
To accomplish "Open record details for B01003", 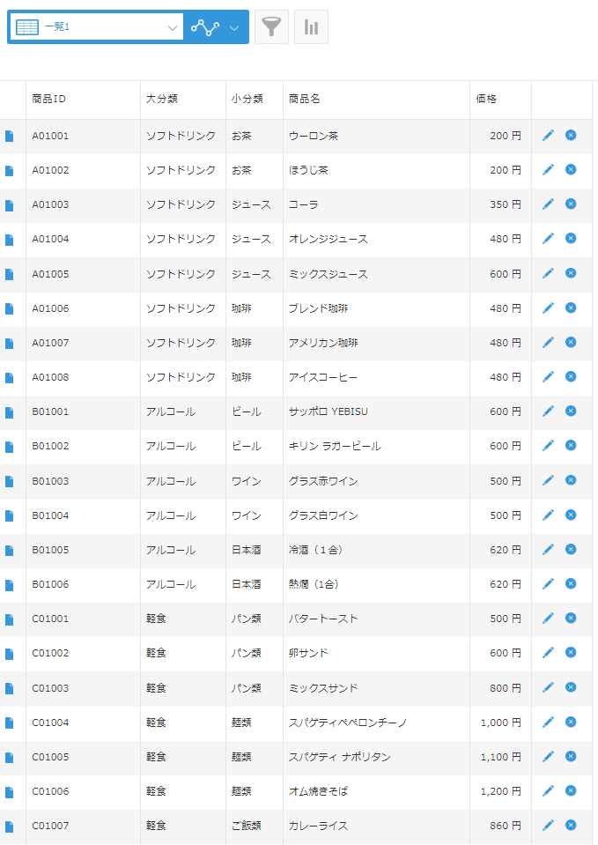I will 9,482.
